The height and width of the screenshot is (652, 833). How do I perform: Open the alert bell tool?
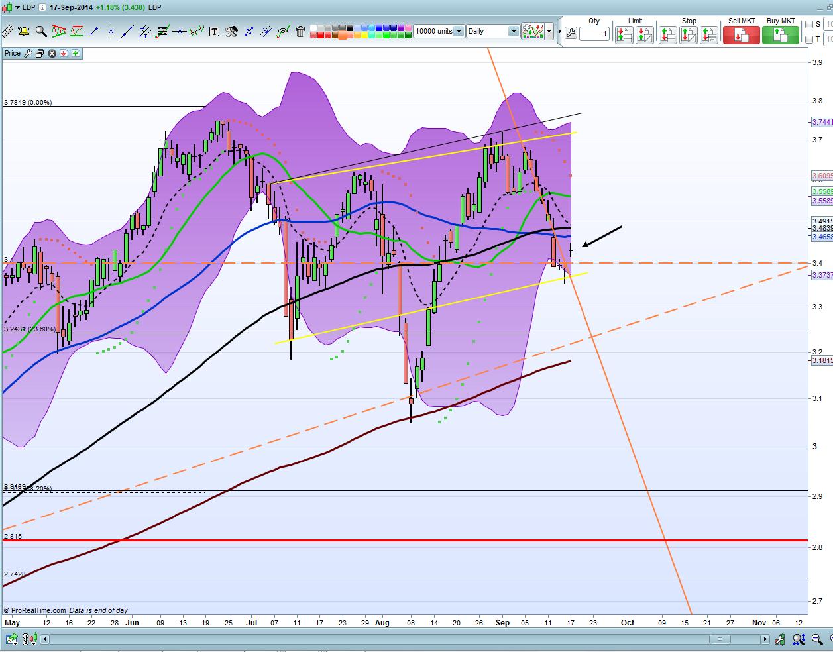(x=24, y=31)
